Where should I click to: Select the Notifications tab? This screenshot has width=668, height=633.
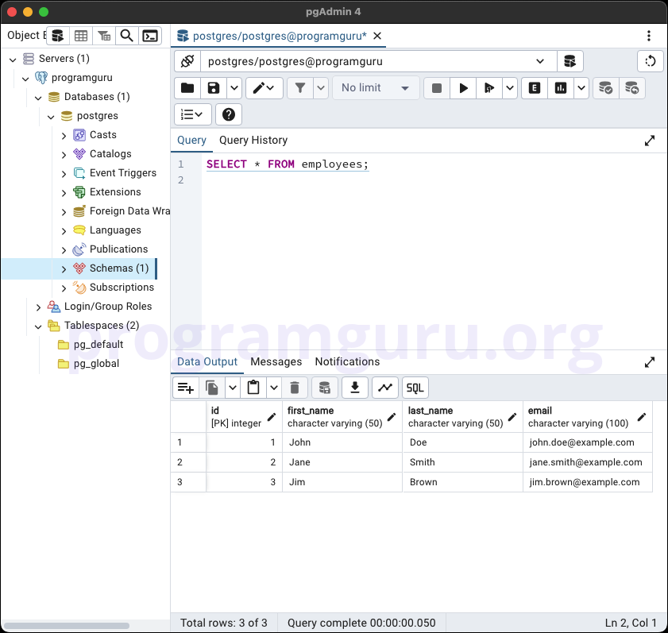tap(347, 361)
